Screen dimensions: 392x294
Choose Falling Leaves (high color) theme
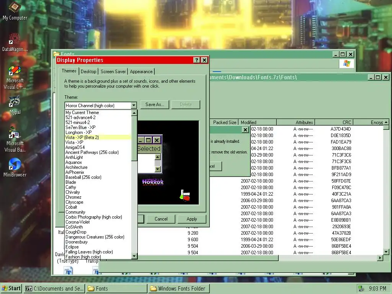(98, 252)
